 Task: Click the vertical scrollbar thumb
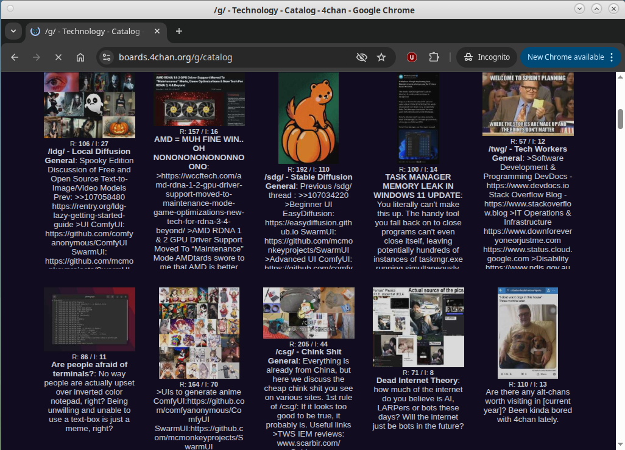620,119
